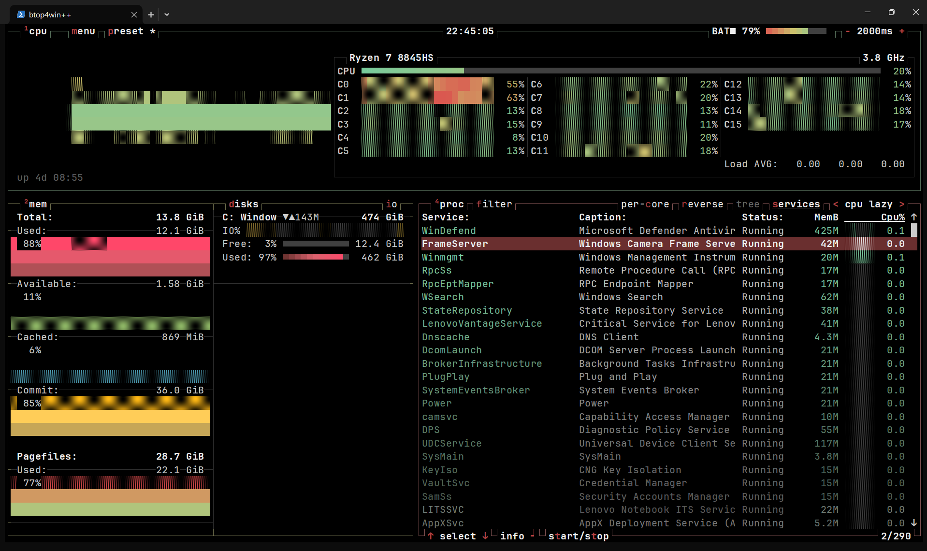
Task: Maximize the terminal window
Action: click(x=891, y=12)
